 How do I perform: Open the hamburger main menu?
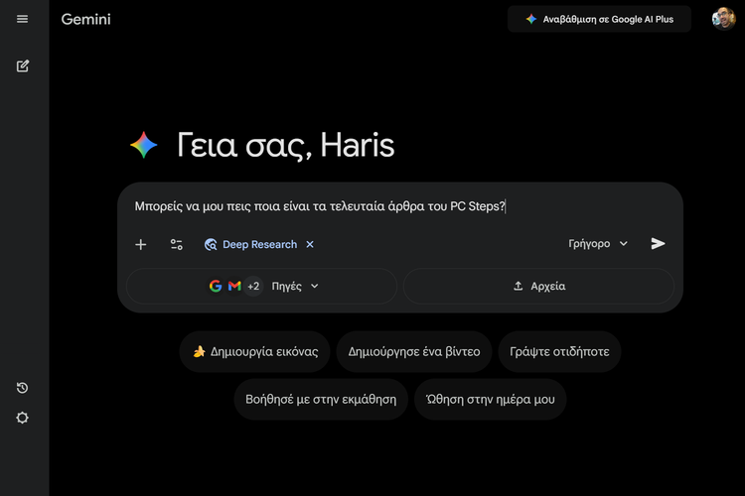pos(22,19)
